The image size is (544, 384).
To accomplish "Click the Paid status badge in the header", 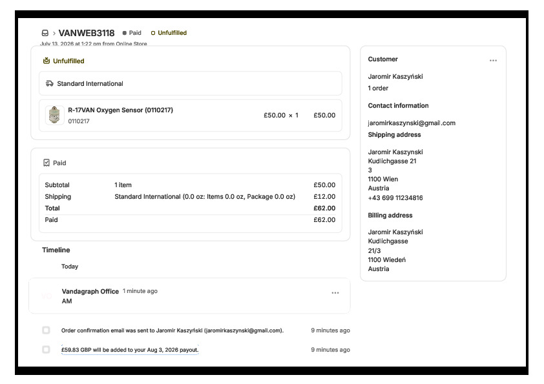I will pyautogui.click(x=132, y=33).
